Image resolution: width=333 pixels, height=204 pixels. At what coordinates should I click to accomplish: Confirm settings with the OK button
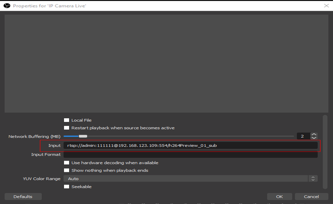point(279,196)
